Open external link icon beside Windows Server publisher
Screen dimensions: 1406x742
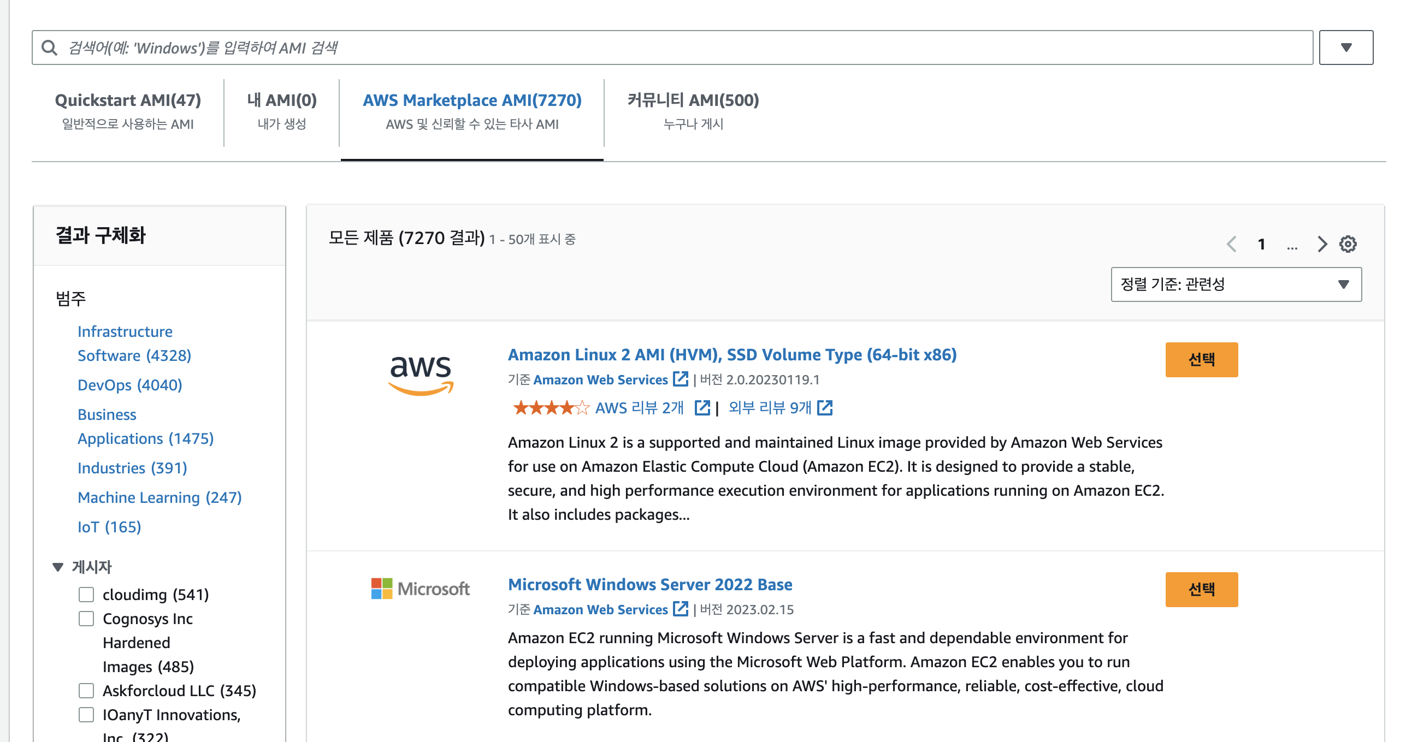point(681,609)
